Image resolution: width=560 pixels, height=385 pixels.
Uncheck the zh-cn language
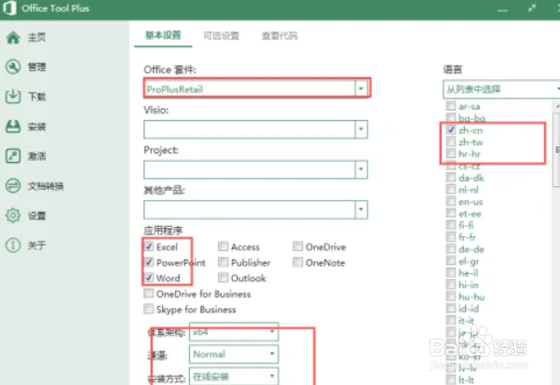tap(451, 130)
